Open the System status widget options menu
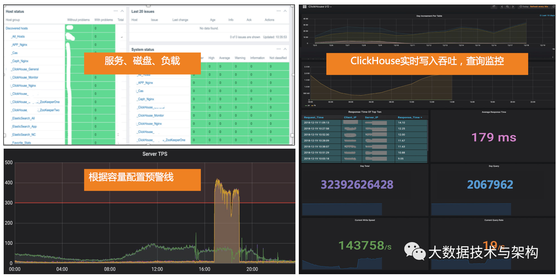557x277 pixels. point(278,49)
